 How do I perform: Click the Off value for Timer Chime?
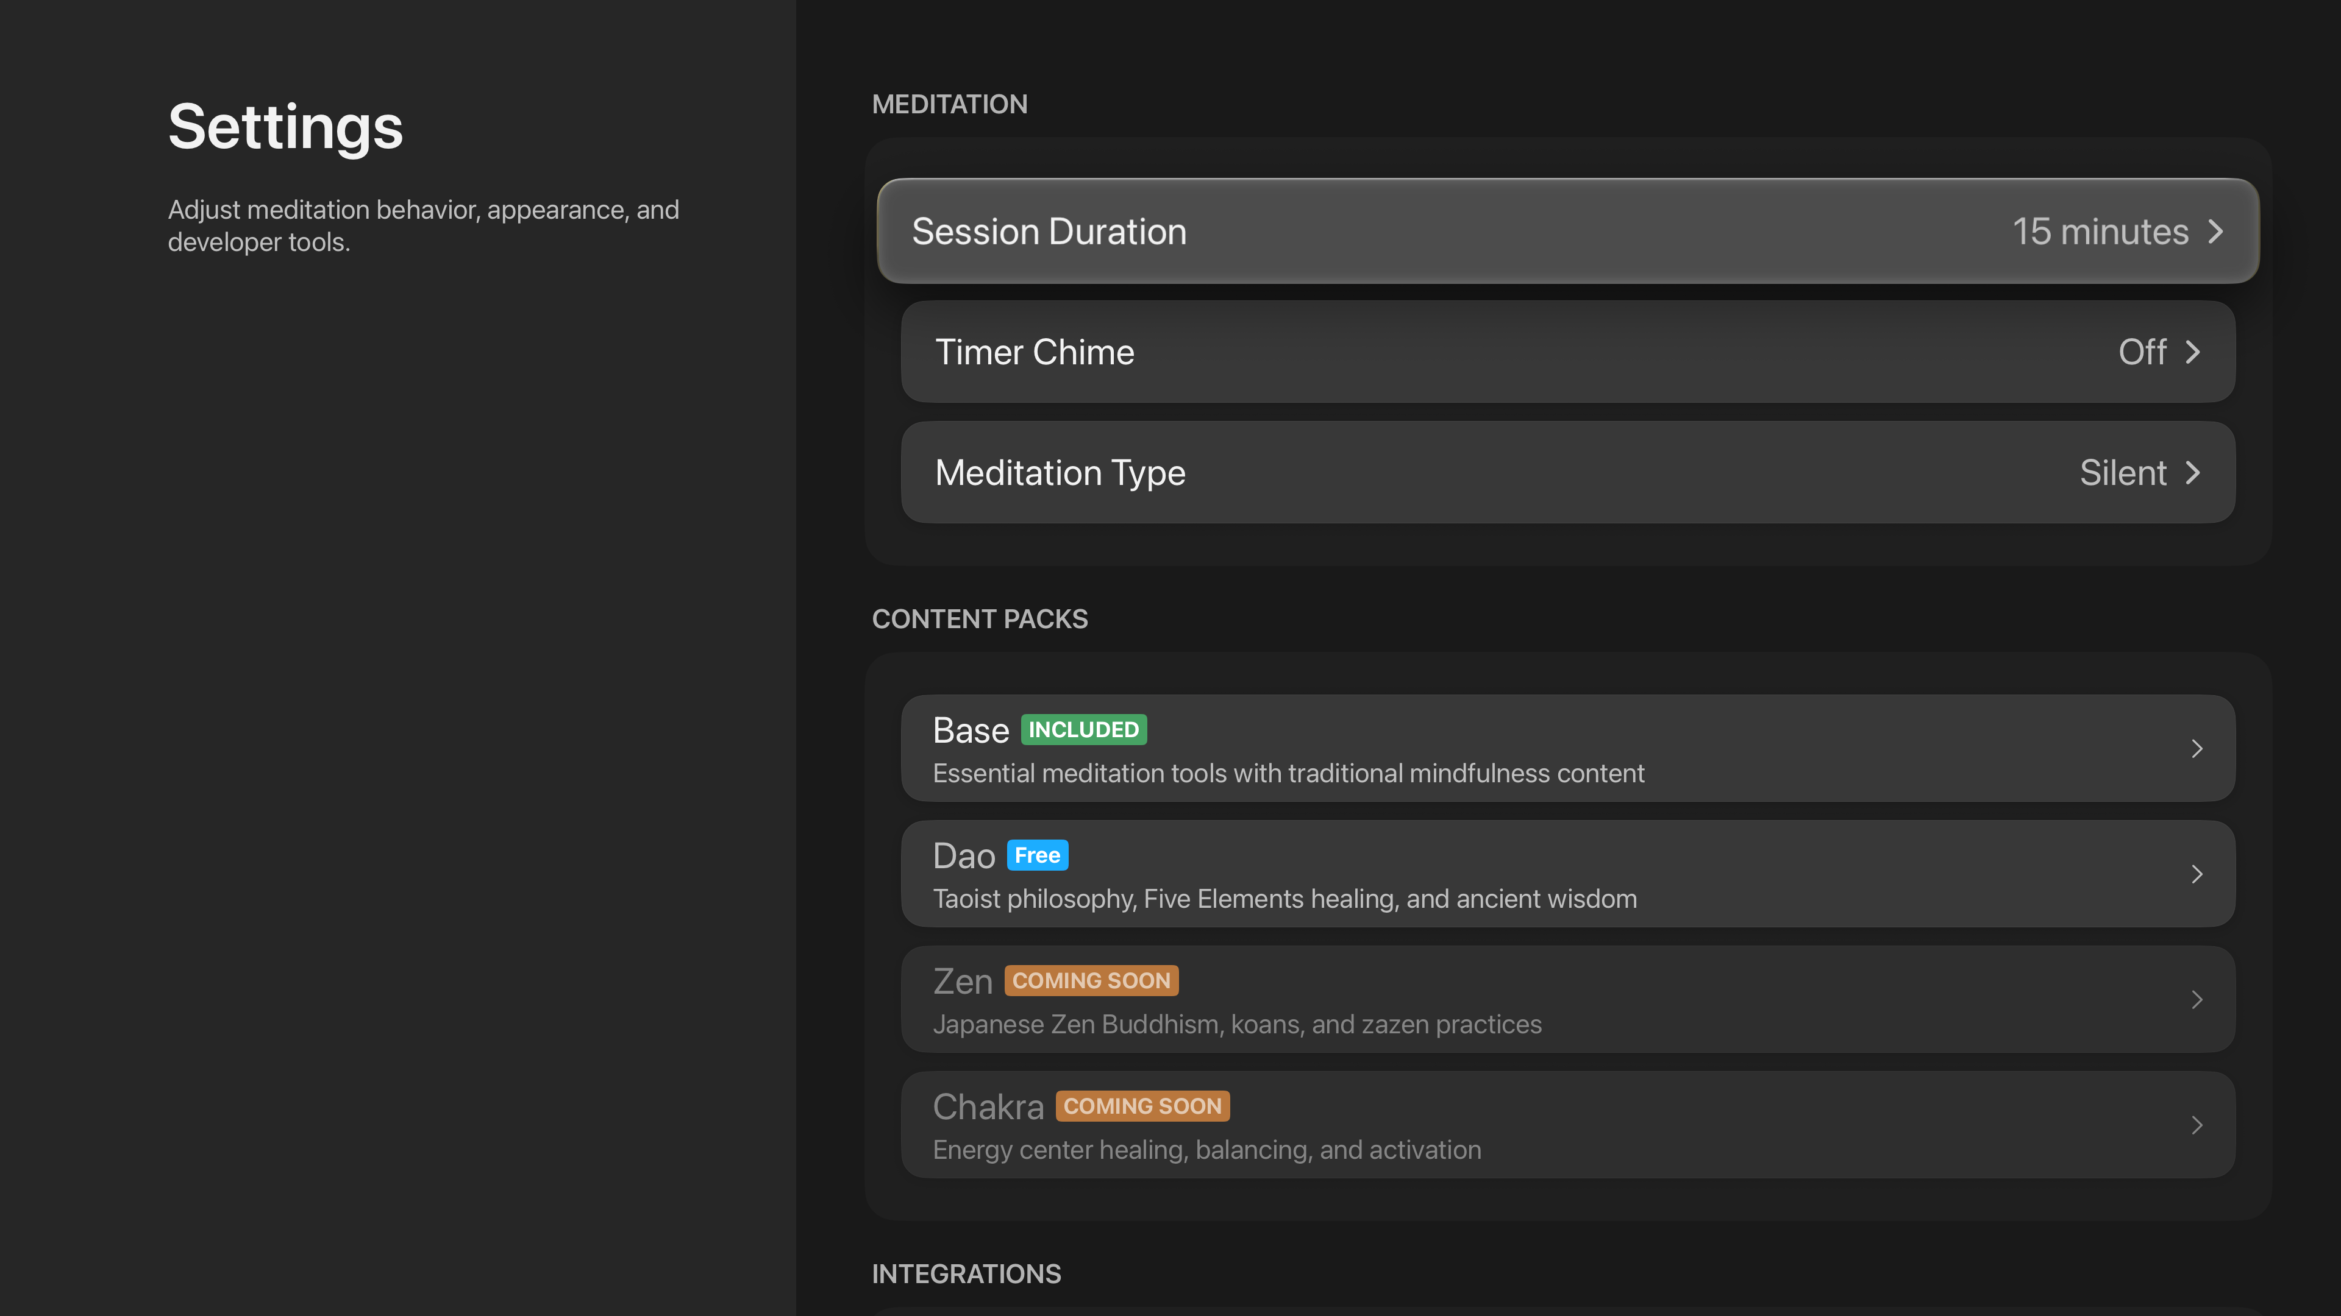point(2142,352)
